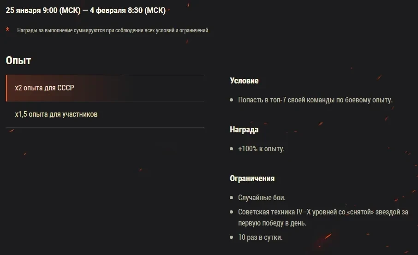Click the "10 раз в сутки" limit text
Viewport: 418px width, 255px height.
click(260, 237)
